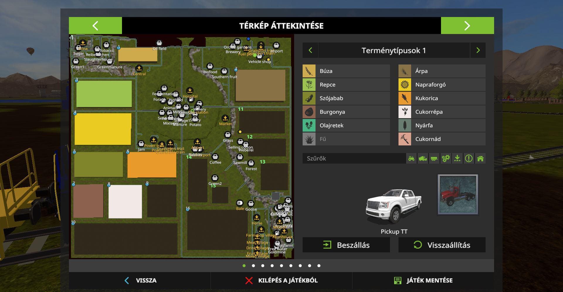The image size is (563, 292).
Task: Select the second page indicator dot
Action: tap(253, 266)
